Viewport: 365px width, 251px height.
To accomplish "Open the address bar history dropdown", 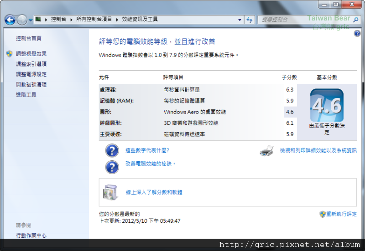I will tap(240, 20).
